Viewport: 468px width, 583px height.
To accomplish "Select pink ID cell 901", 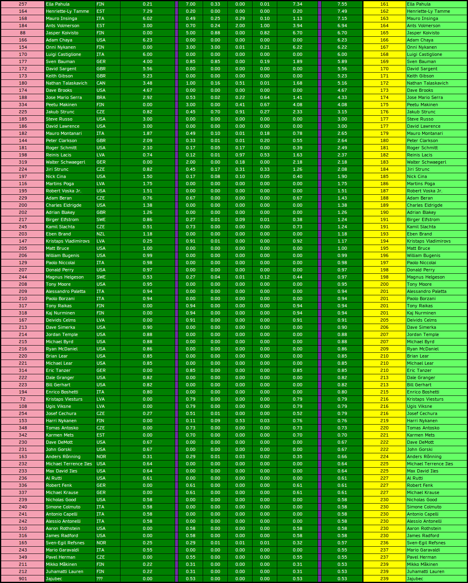I will tap(23, 579).
